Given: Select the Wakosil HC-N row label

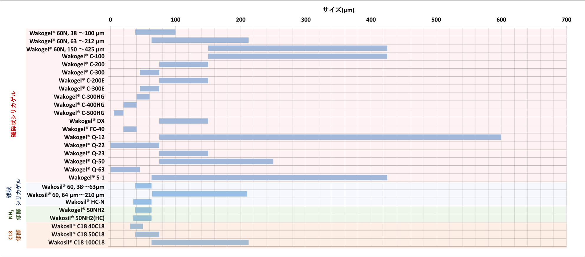Looking at the screenshot, I should pos(85,202).
